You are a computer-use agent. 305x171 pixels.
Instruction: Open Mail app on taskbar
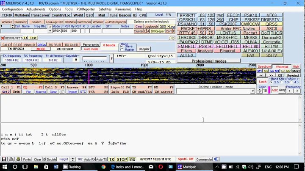pos(151,167)
